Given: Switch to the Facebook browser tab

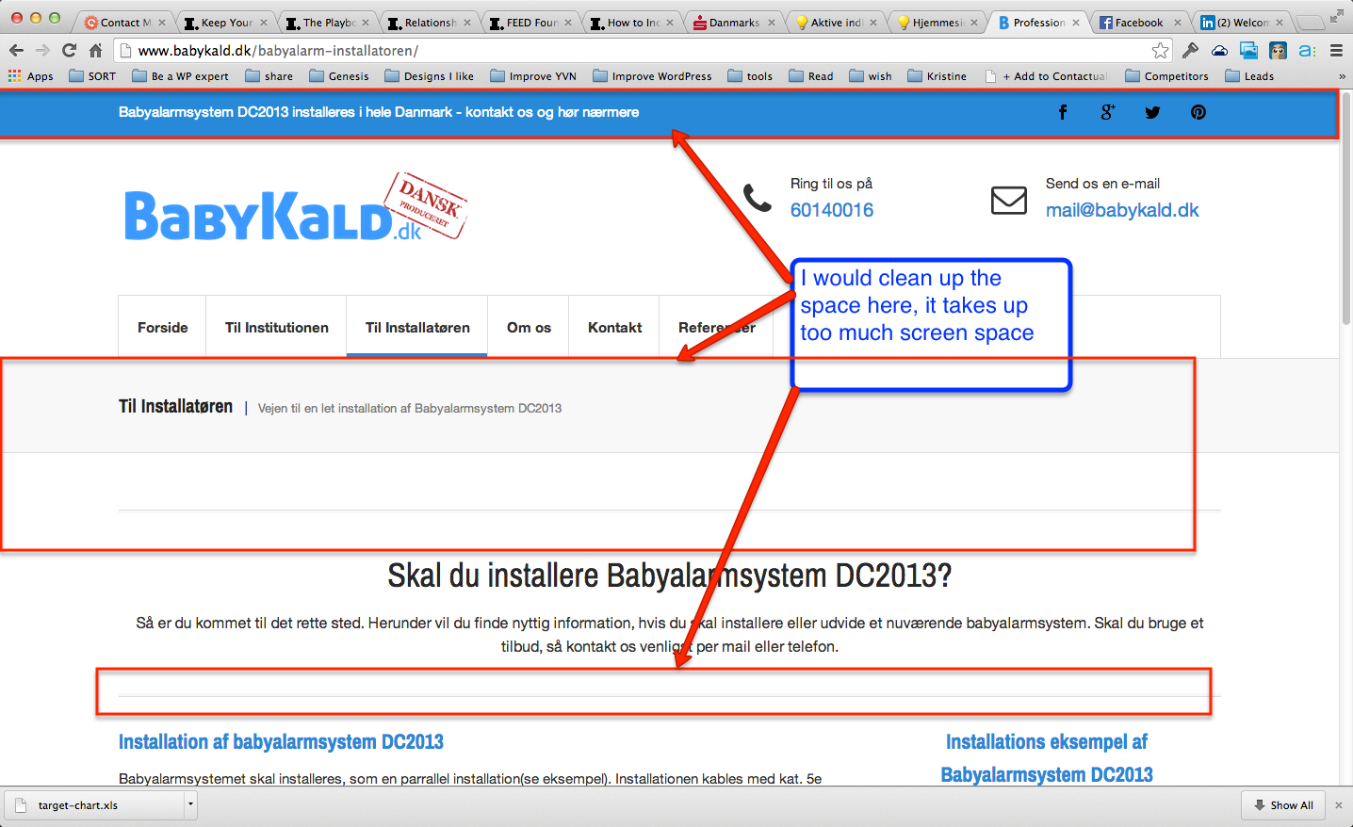Looking at the screenshot, I should pos(1138,23).
